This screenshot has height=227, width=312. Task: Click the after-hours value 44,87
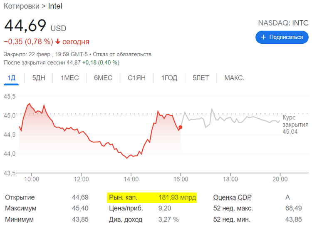pos(73,62)
